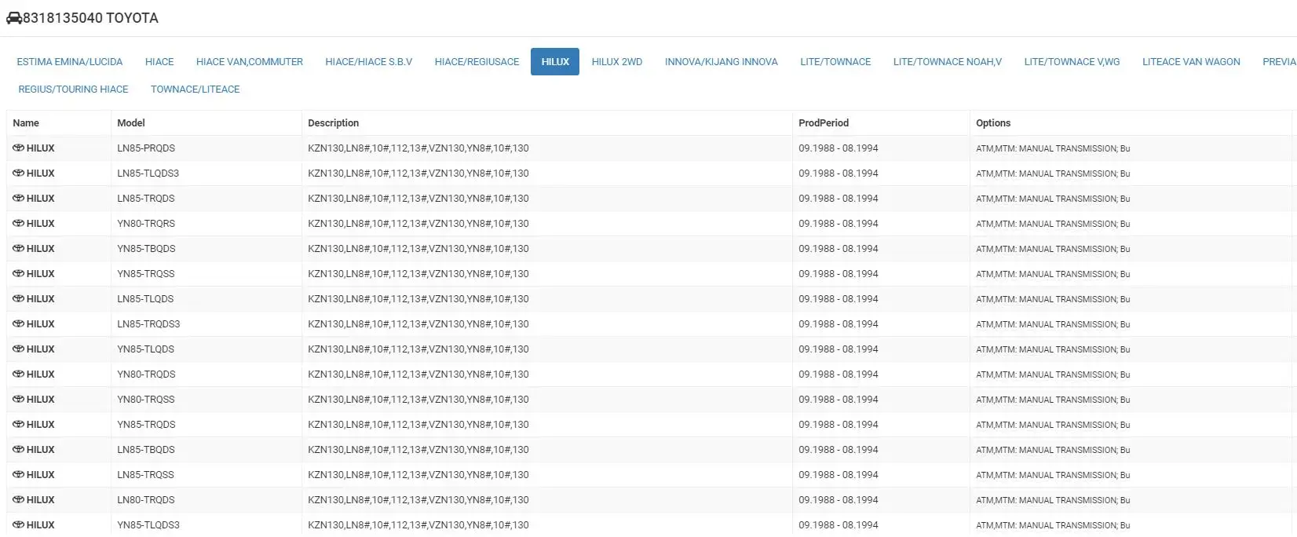Screen dimensions: 1297x537
Task: Click Toyota logo in YN85-TBQDS row
Action: pyautogui.click(x=18, y=248)
